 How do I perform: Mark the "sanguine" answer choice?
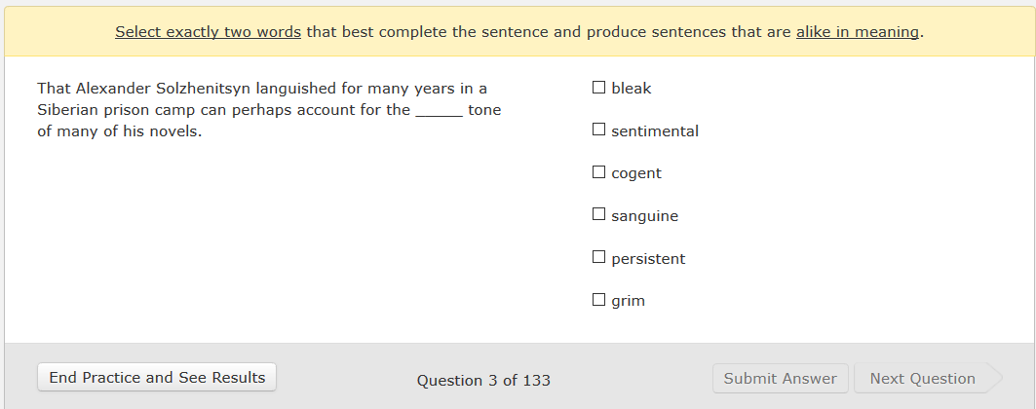(599, 215)
